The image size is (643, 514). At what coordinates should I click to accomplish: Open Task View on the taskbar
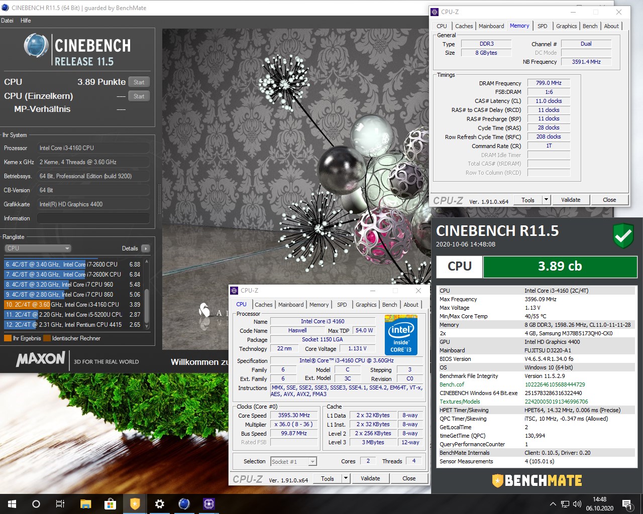(60, 504)
